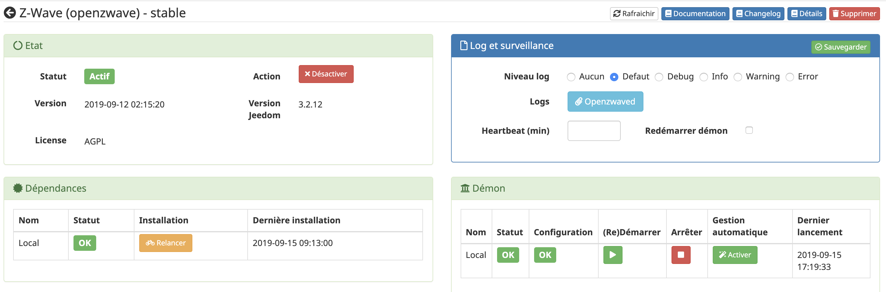Viewport: 886px width, 292px height.
Task: Relaunch dependencies with Relancer button
Action: (x=165, y=243)
